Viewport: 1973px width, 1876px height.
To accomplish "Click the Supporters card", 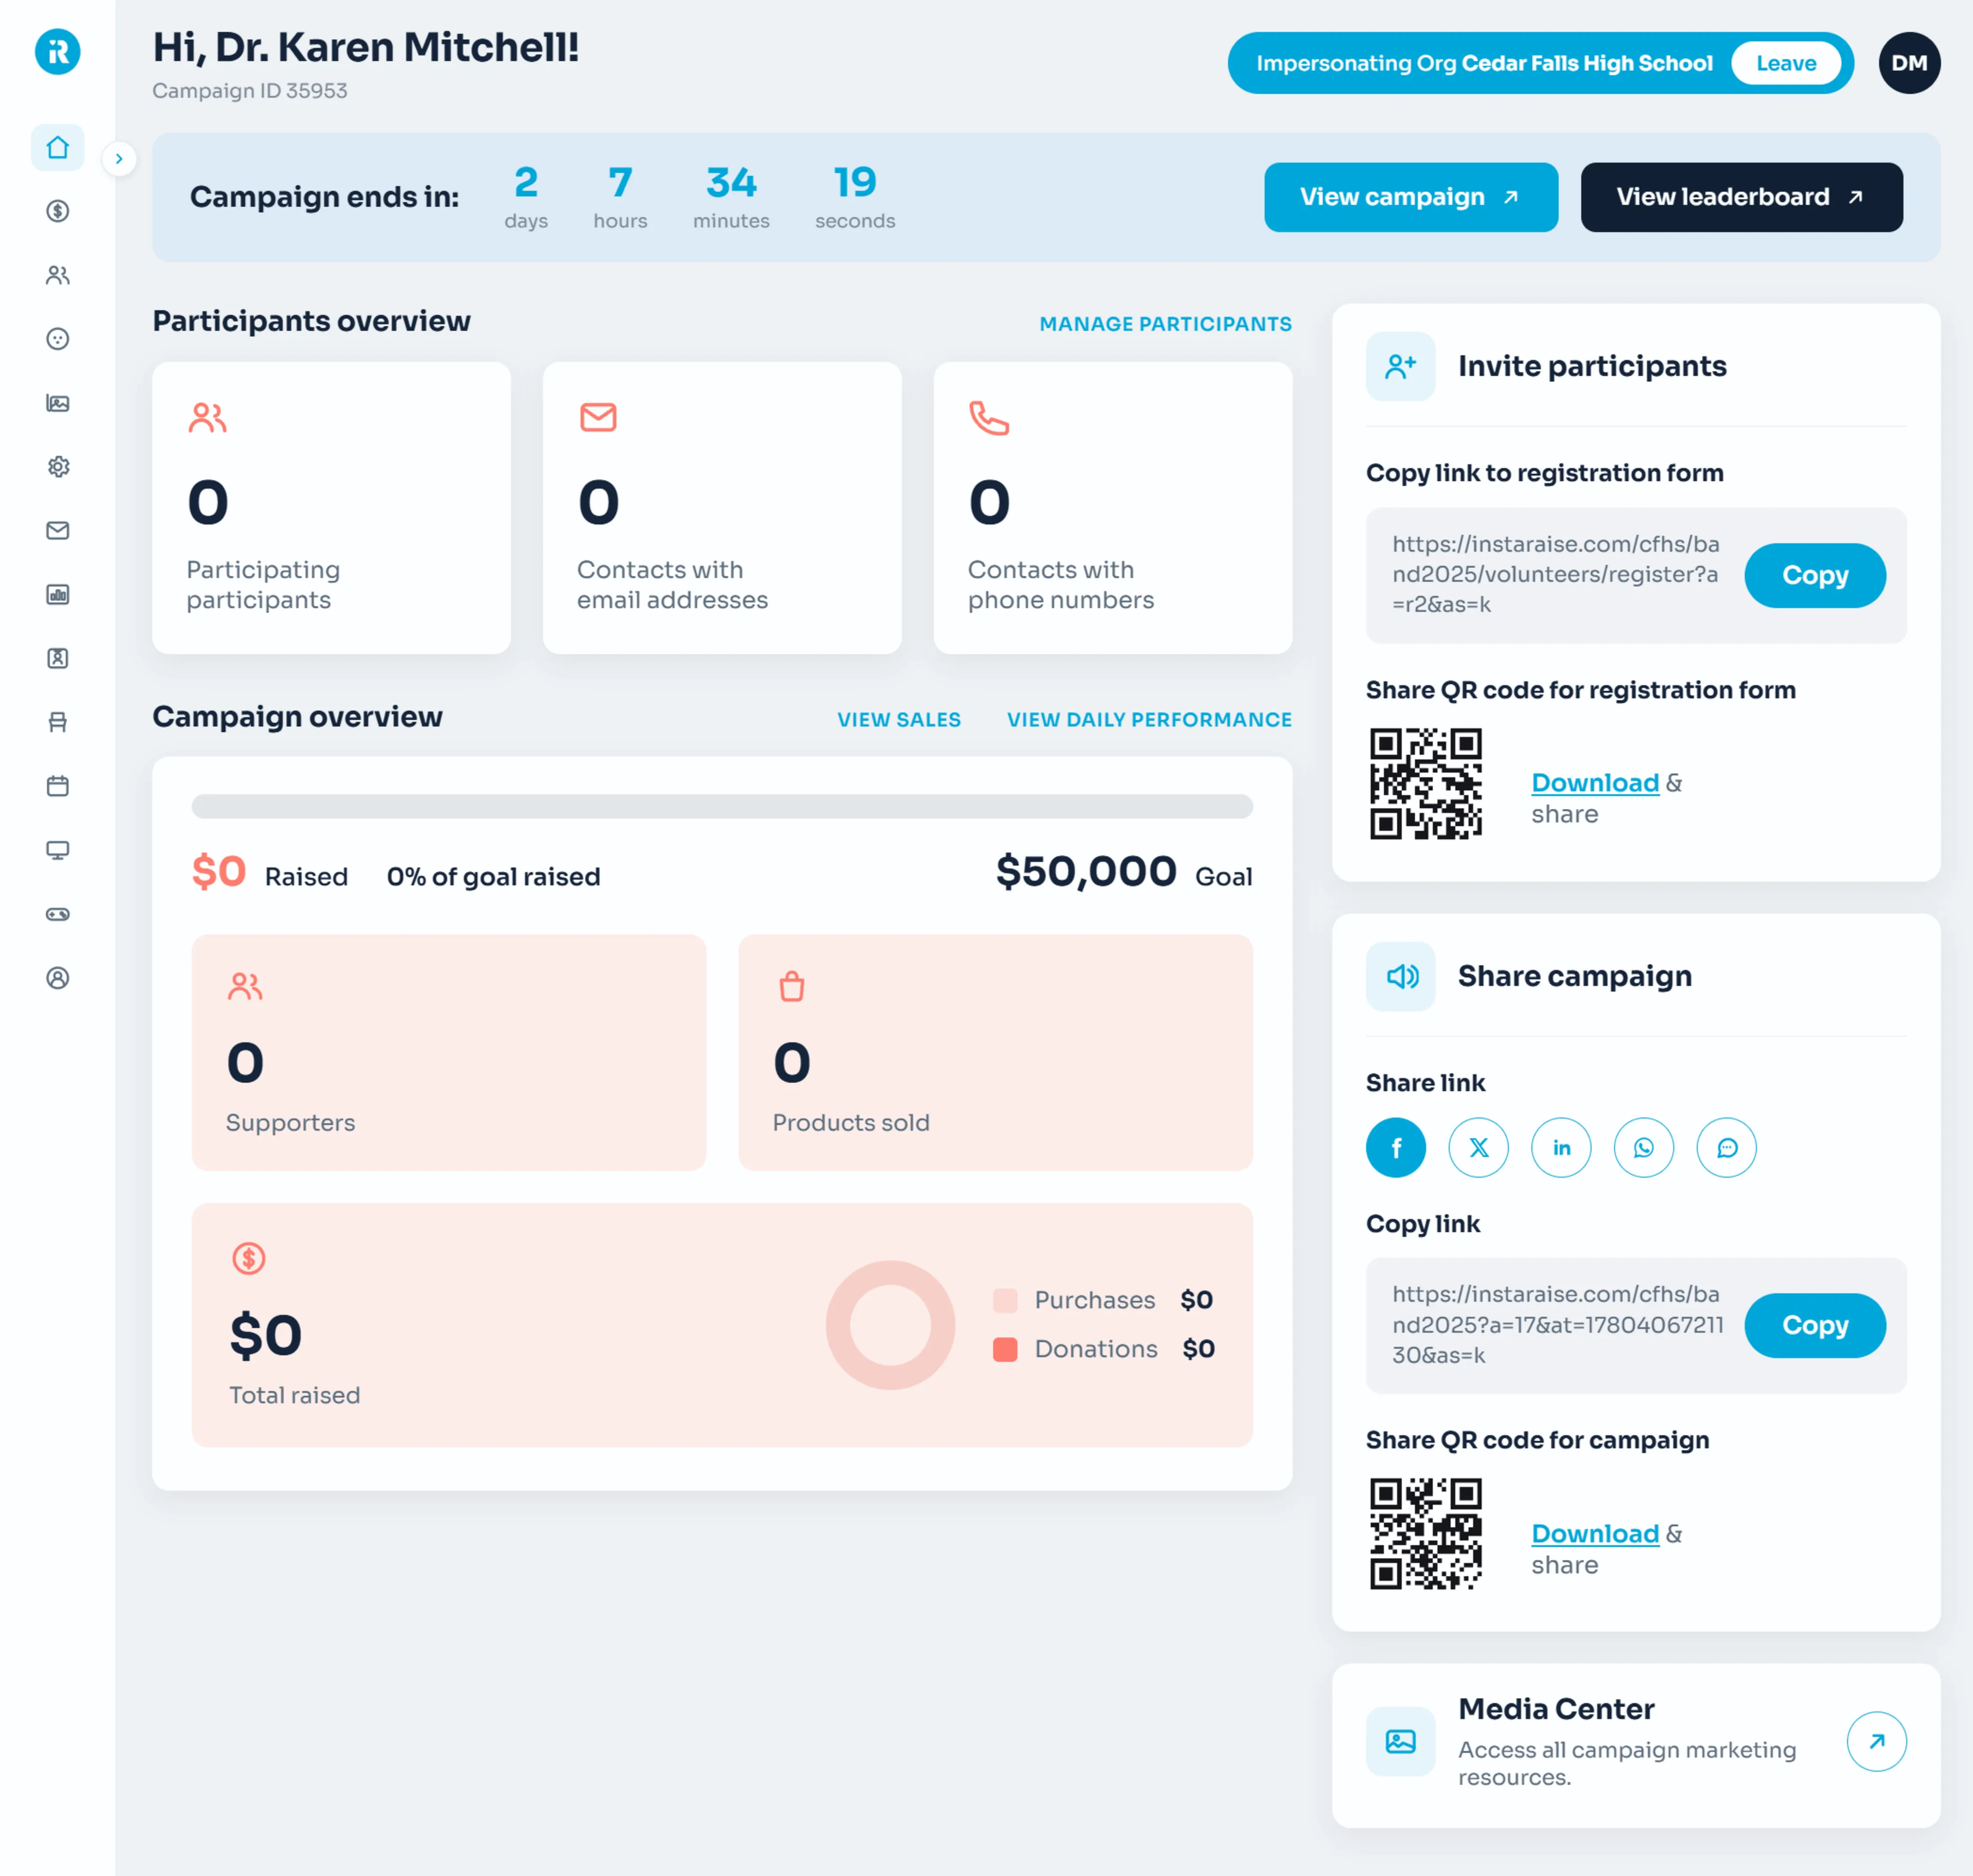I will click(448, 1052).
